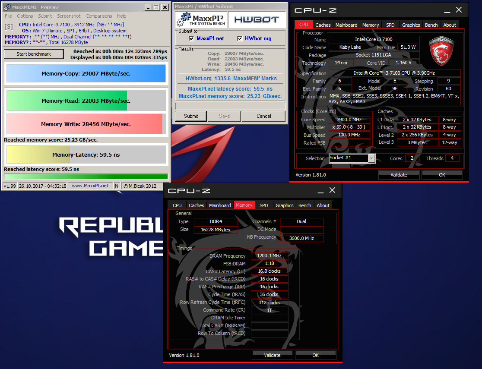Open the Socket #1 selection dropdown
The image size is (482, 369).
click(371, 158)
